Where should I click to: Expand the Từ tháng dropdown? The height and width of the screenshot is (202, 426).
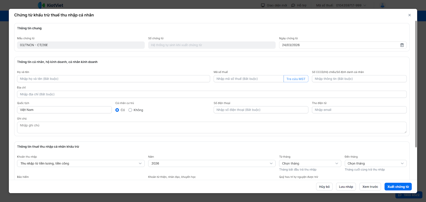click(337, 163)
